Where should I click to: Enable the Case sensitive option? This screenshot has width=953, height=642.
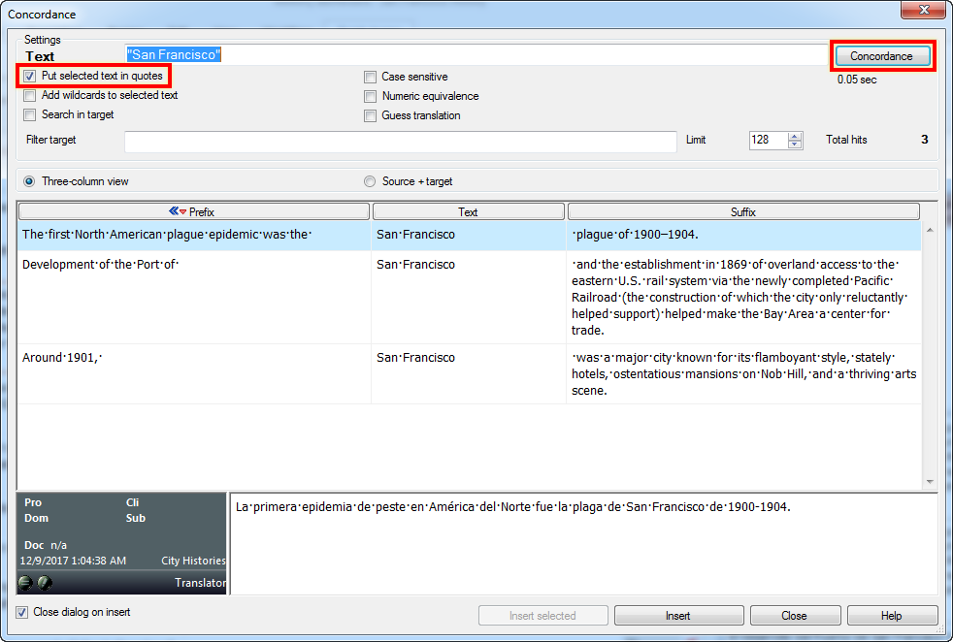370,77
